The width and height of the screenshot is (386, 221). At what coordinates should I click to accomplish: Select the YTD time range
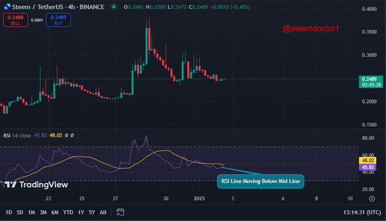68,212
